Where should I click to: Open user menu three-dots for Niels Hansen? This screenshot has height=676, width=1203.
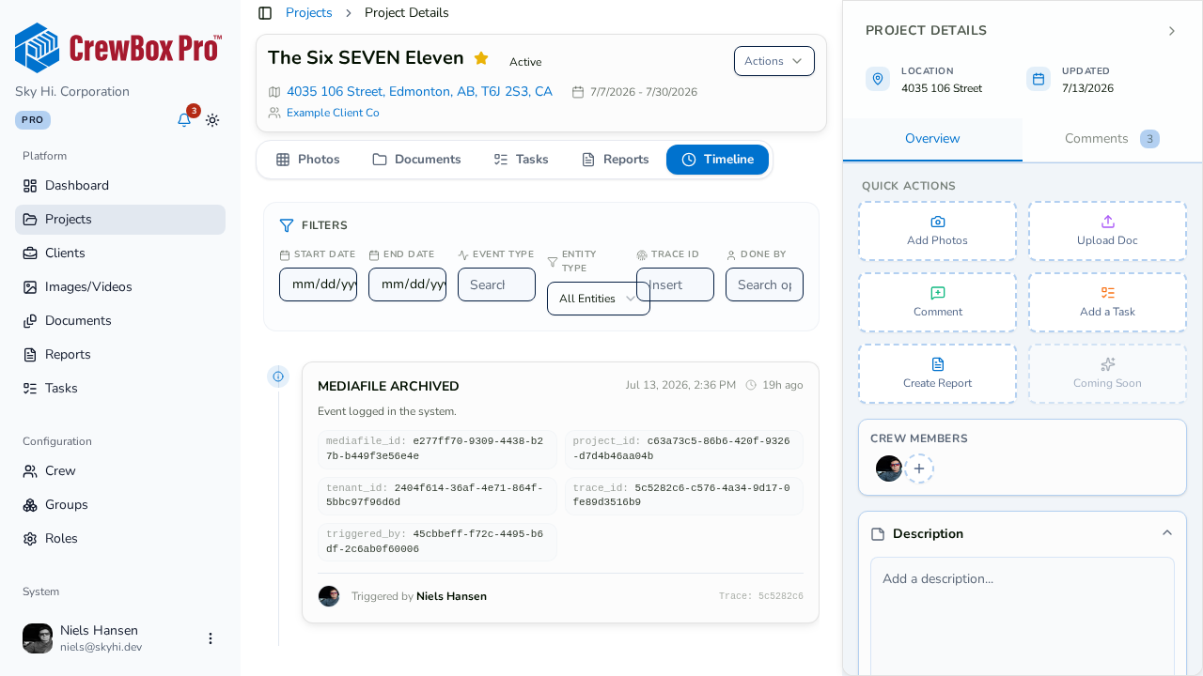[x=211, y=638]
